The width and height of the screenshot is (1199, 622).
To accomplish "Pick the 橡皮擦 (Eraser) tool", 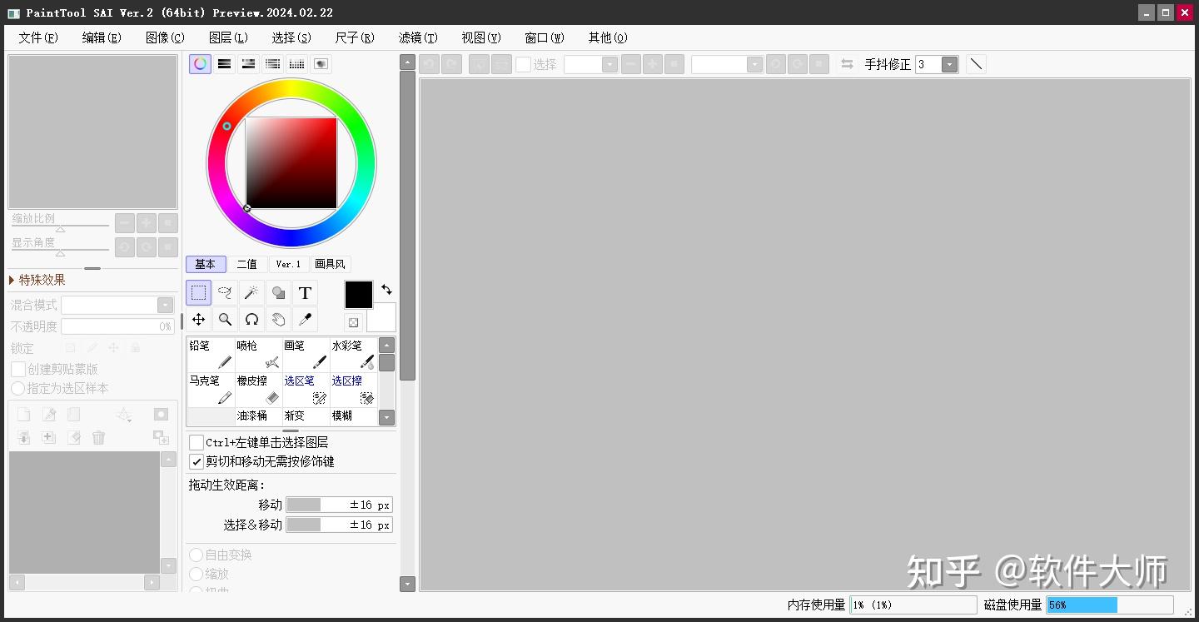I will point(258,388).
